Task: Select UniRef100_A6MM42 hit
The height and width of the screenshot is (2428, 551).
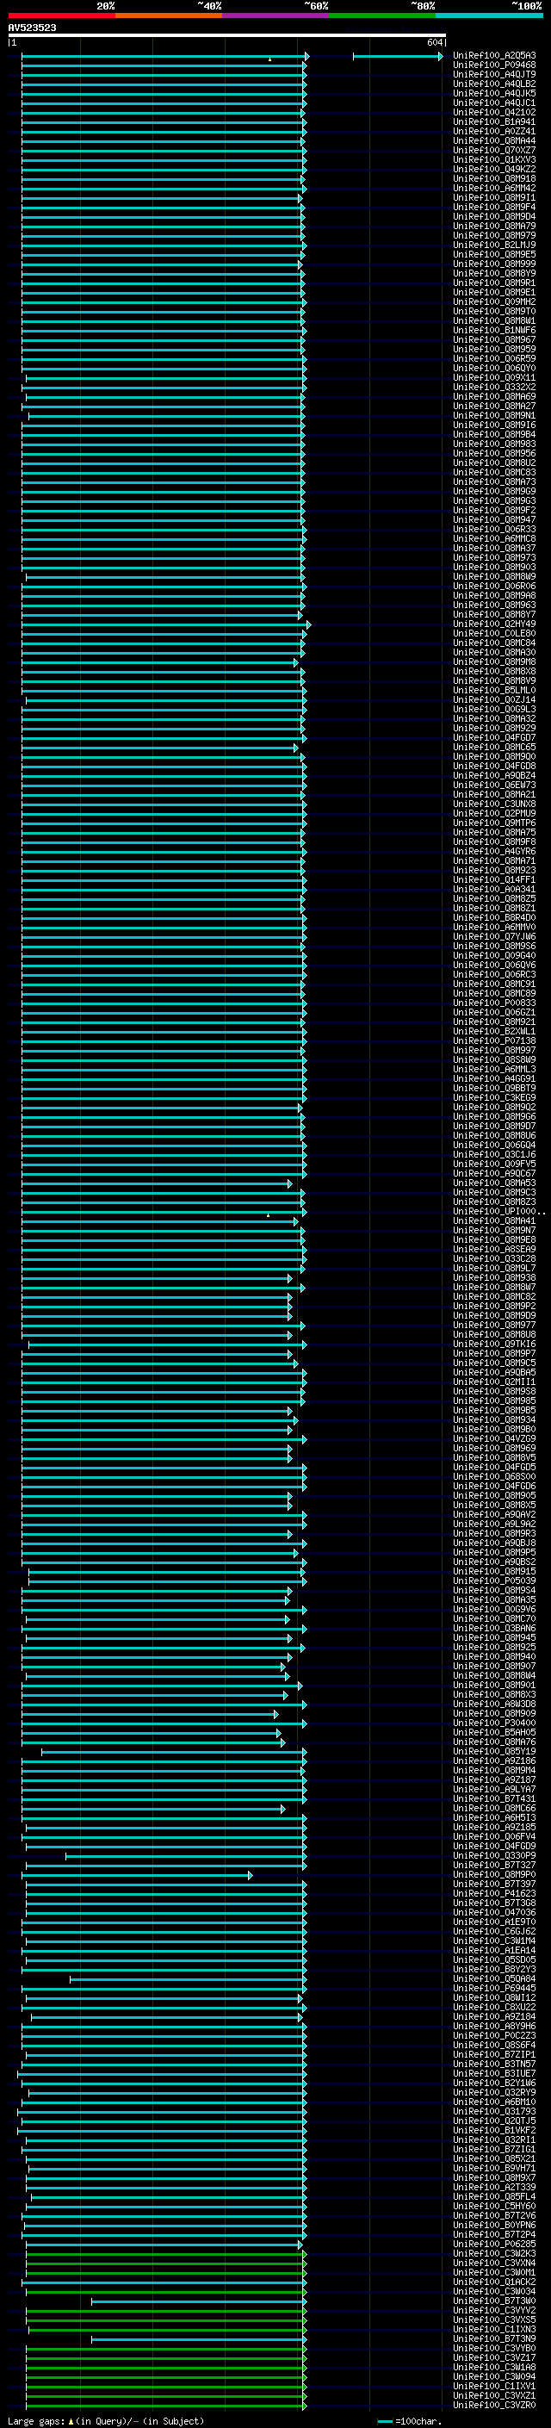Action: [494, 189]
